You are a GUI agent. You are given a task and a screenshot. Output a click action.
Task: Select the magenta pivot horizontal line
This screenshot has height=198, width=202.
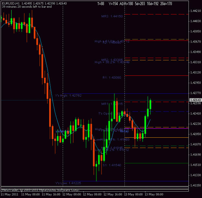pyautogui.click(x=156, y=128)
